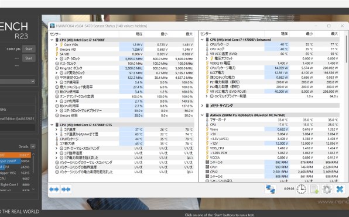Screen dimensions: 349x217
Task: Collapse the CPU DTS sensor group
Action: [52, 125]
